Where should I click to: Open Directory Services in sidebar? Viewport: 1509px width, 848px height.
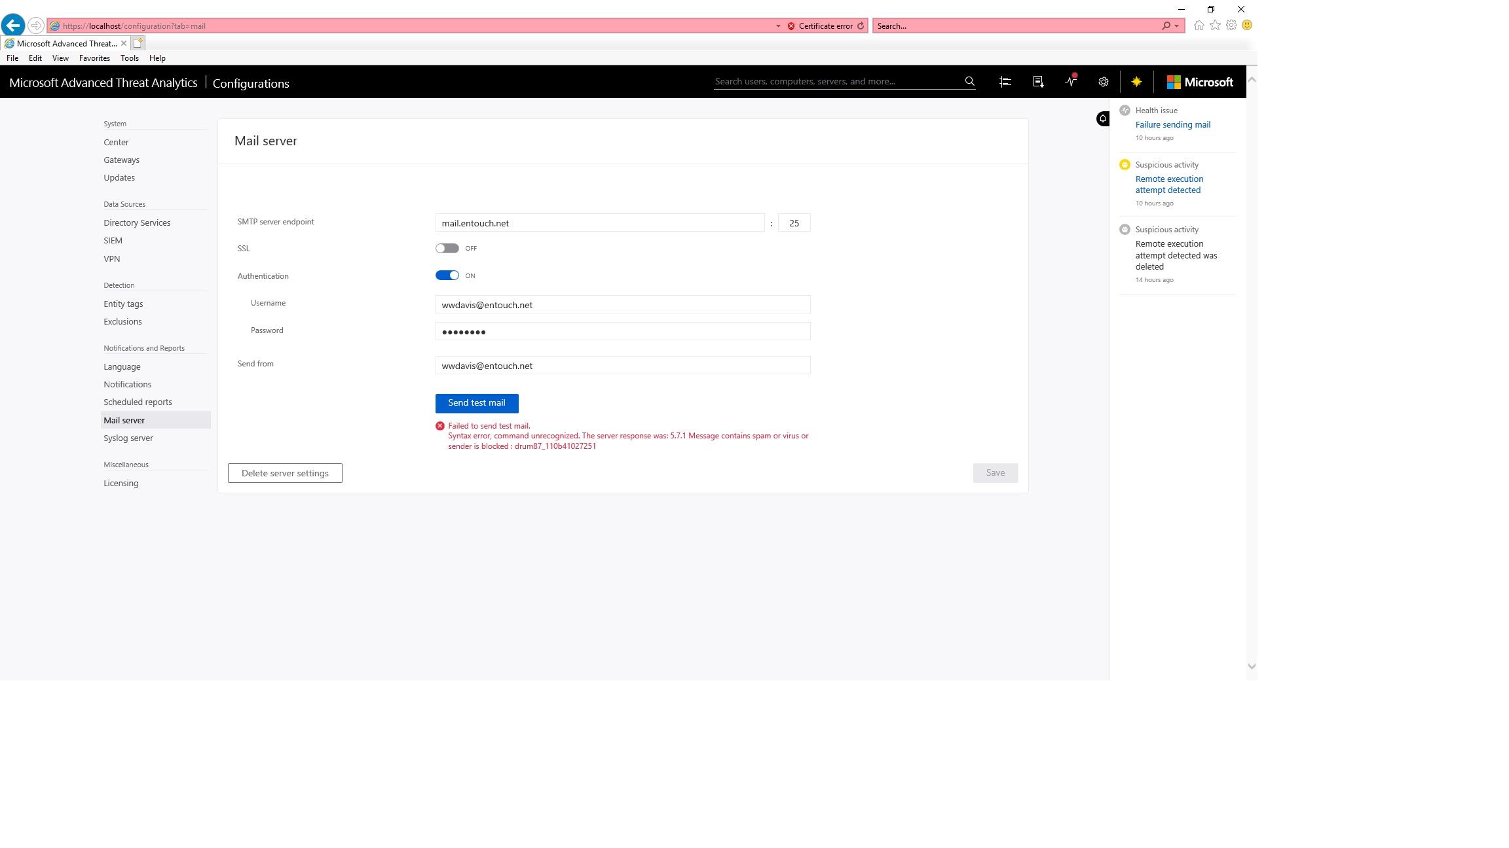(x=137, y=223)
